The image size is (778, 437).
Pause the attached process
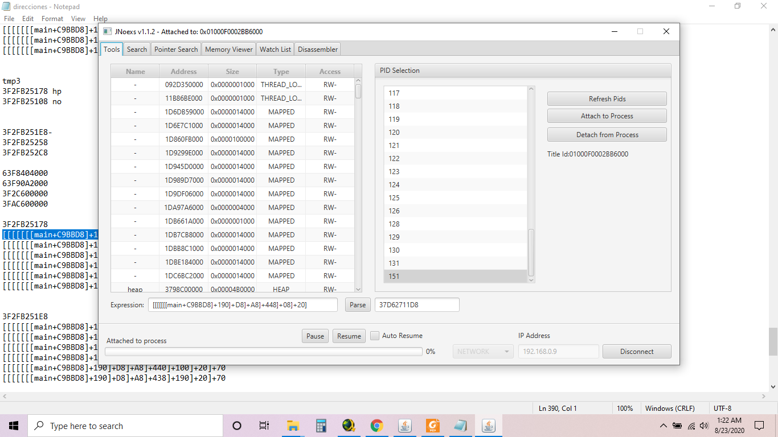point(315,336)
